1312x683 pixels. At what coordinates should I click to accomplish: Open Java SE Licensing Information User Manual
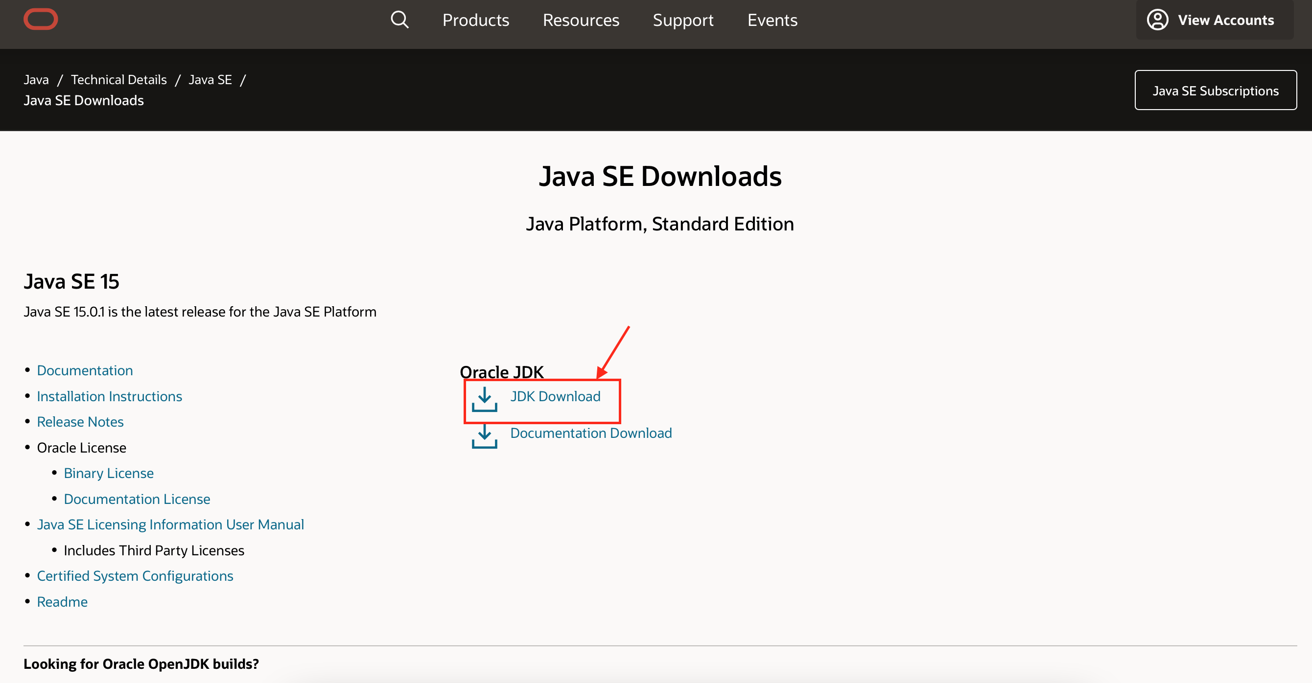pyautogui.click(x=170, y=524)
